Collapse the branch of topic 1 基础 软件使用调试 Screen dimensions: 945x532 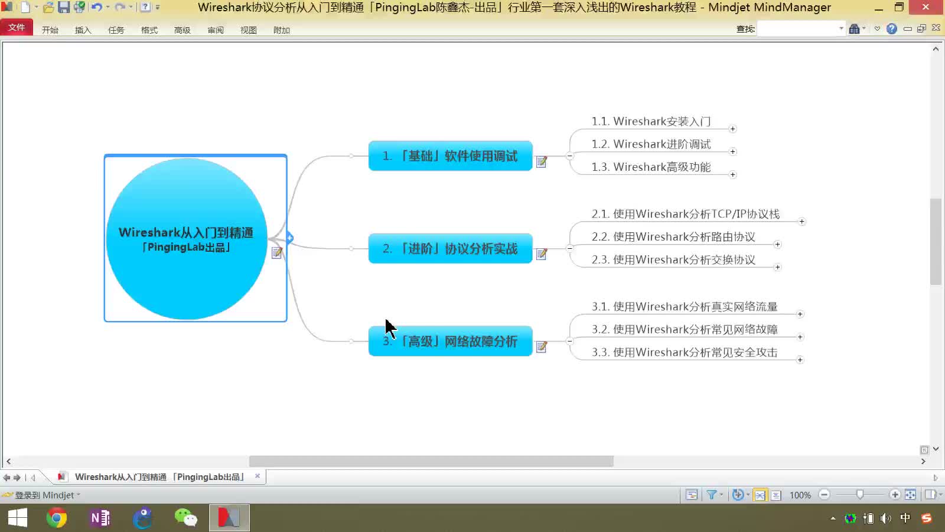coord(569,156)
